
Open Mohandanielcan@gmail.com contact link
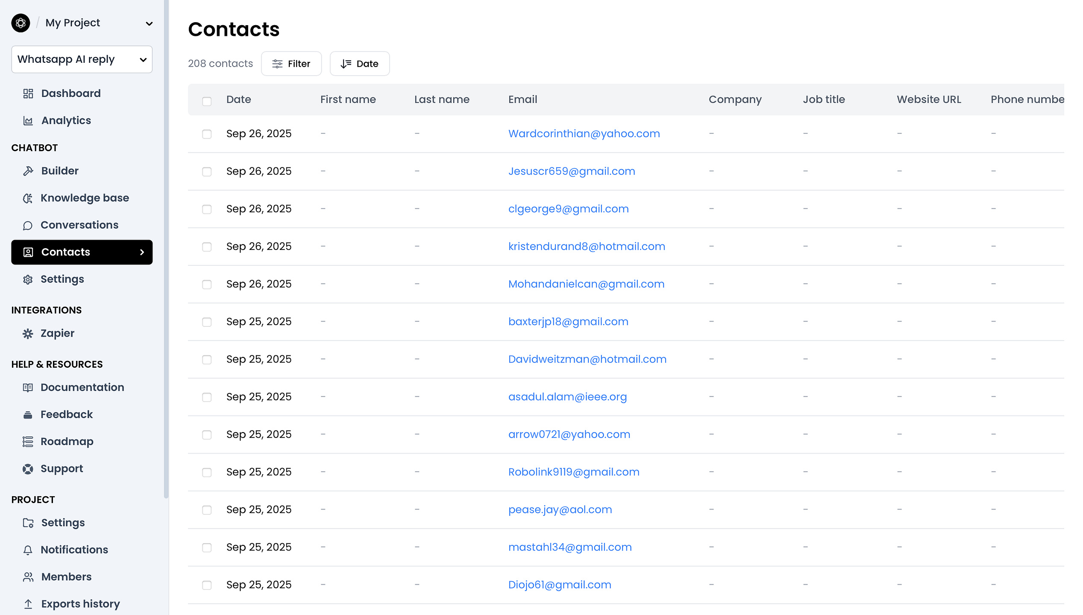pyautogui.click(x=586, y=284)
